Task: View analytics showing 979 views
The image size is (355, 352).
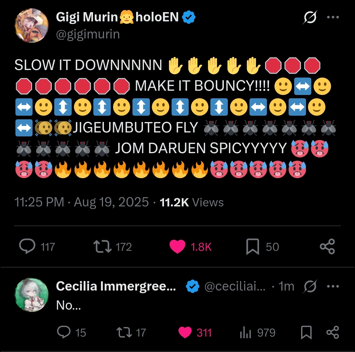Action: 246,333
